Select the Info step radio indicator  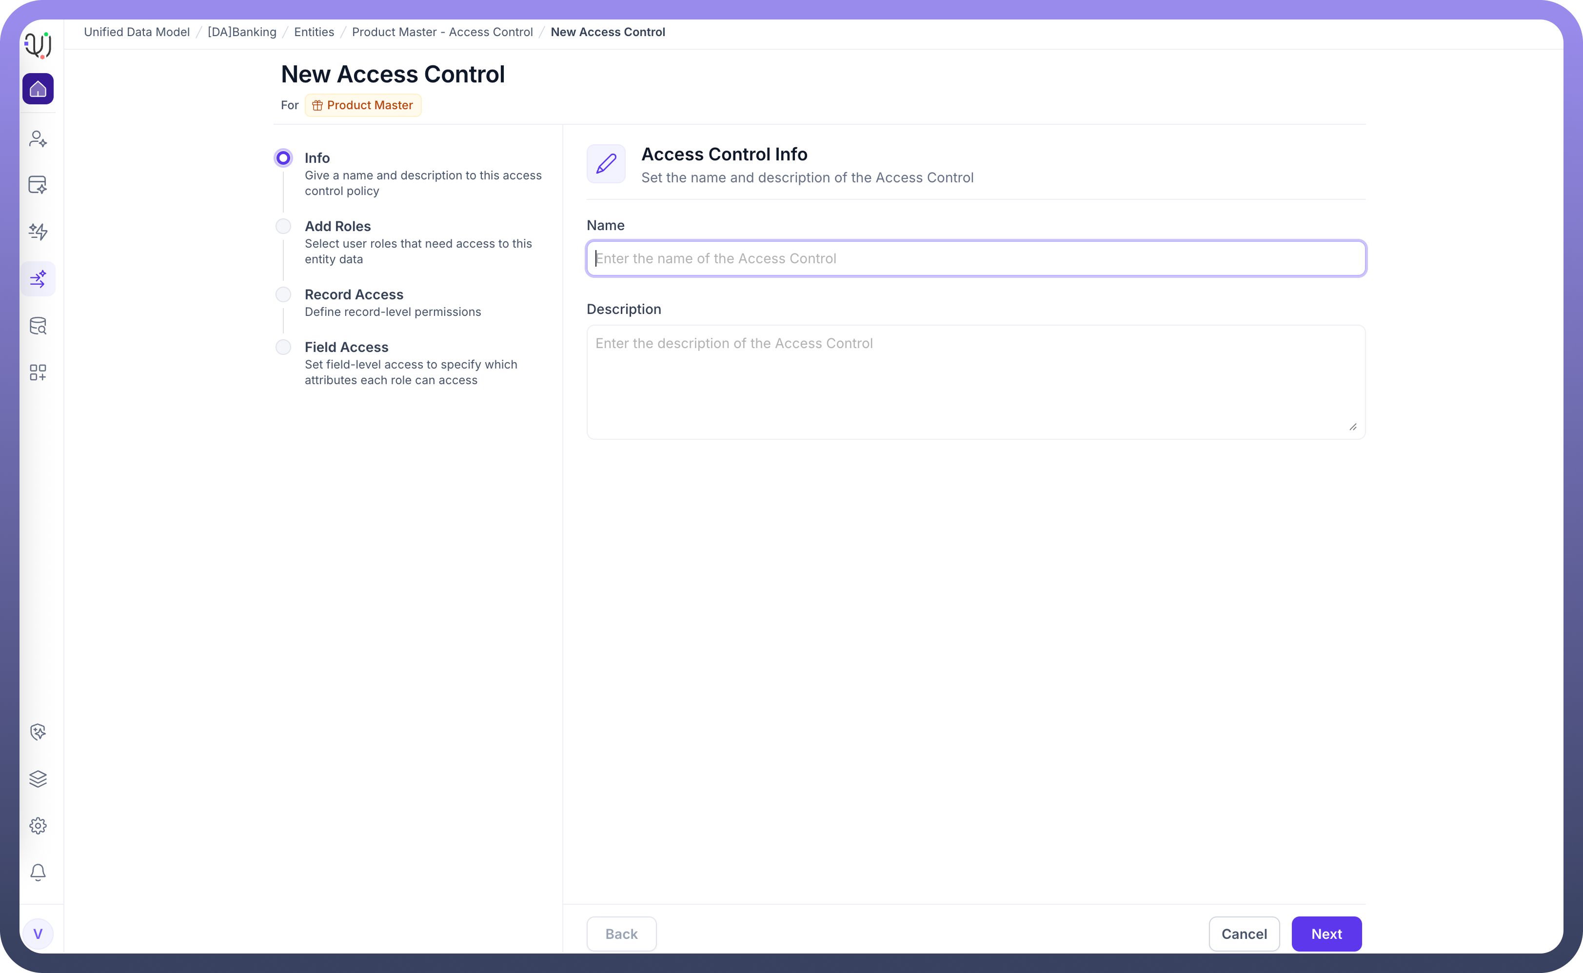[x=283, y=158]
